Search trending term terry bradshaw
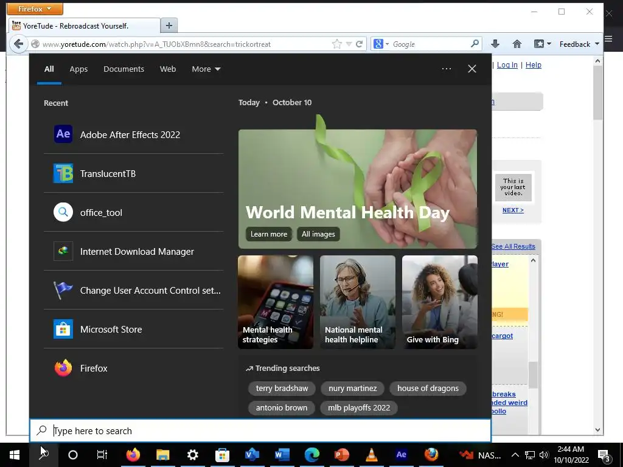 coord(282,389)
